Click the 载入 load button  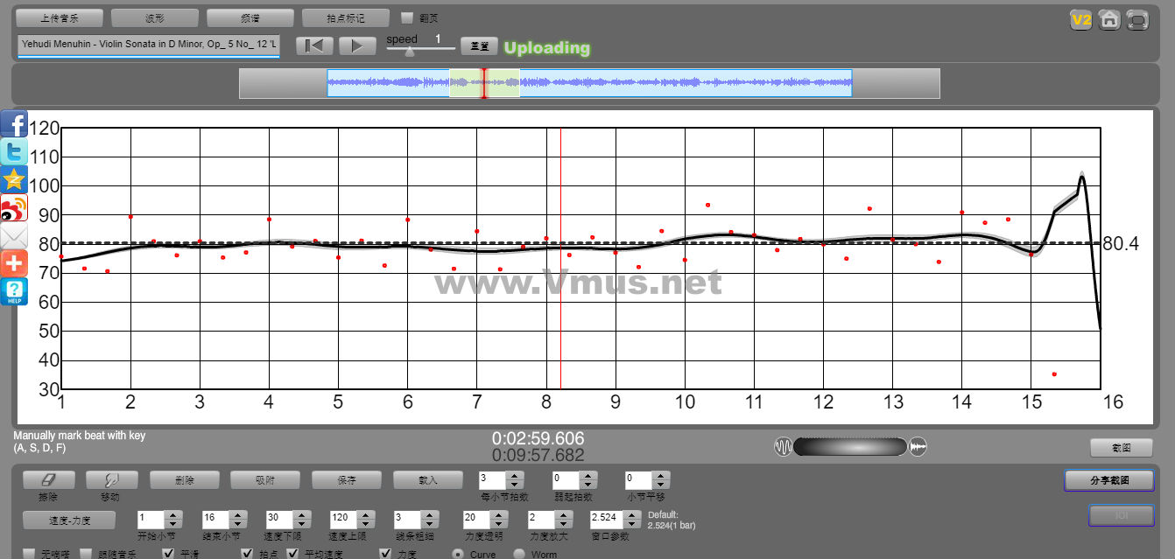click(428, 480)
